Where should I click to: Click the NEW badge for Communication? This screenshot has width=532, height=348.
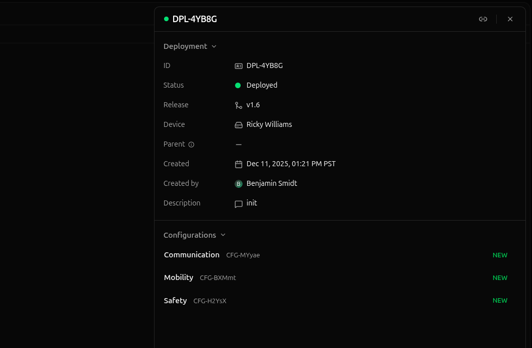click(x=499, y=255)
